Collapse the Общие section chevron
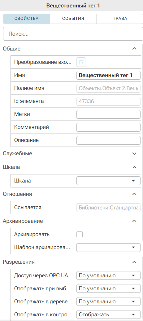The width and height of the screenshot is (143, 321). click(x=134, y=49)
